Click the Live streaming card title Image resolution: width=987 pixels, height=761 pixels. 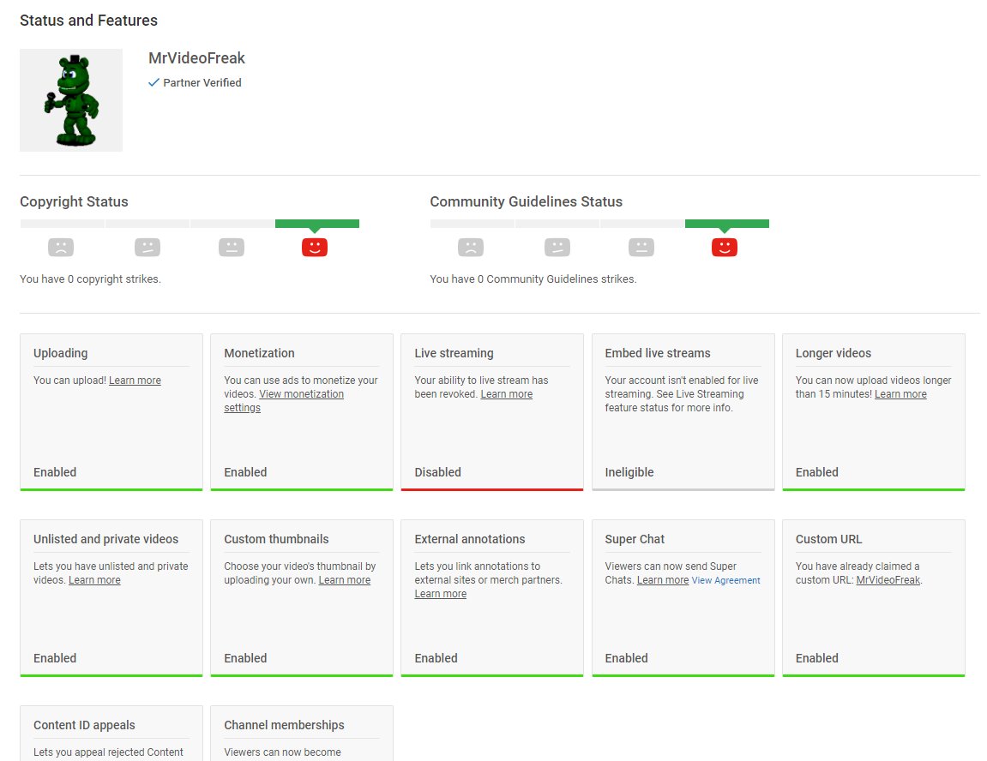[x=454, y=353]
